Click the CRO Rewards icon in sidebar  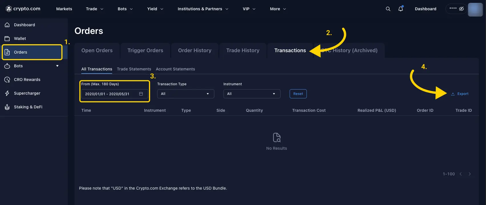7,80
